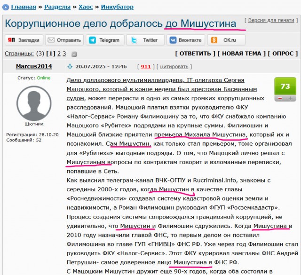Viewport: 301px width, 275px height.
Task: Open the Разделы breadcrumb link
Action: click(x=57, y=7)
